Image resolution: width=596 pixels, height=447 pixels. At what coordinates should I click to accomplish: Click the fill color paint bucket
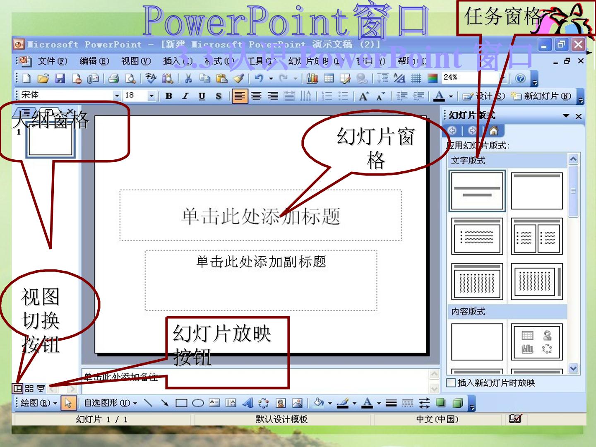[318, 403]
